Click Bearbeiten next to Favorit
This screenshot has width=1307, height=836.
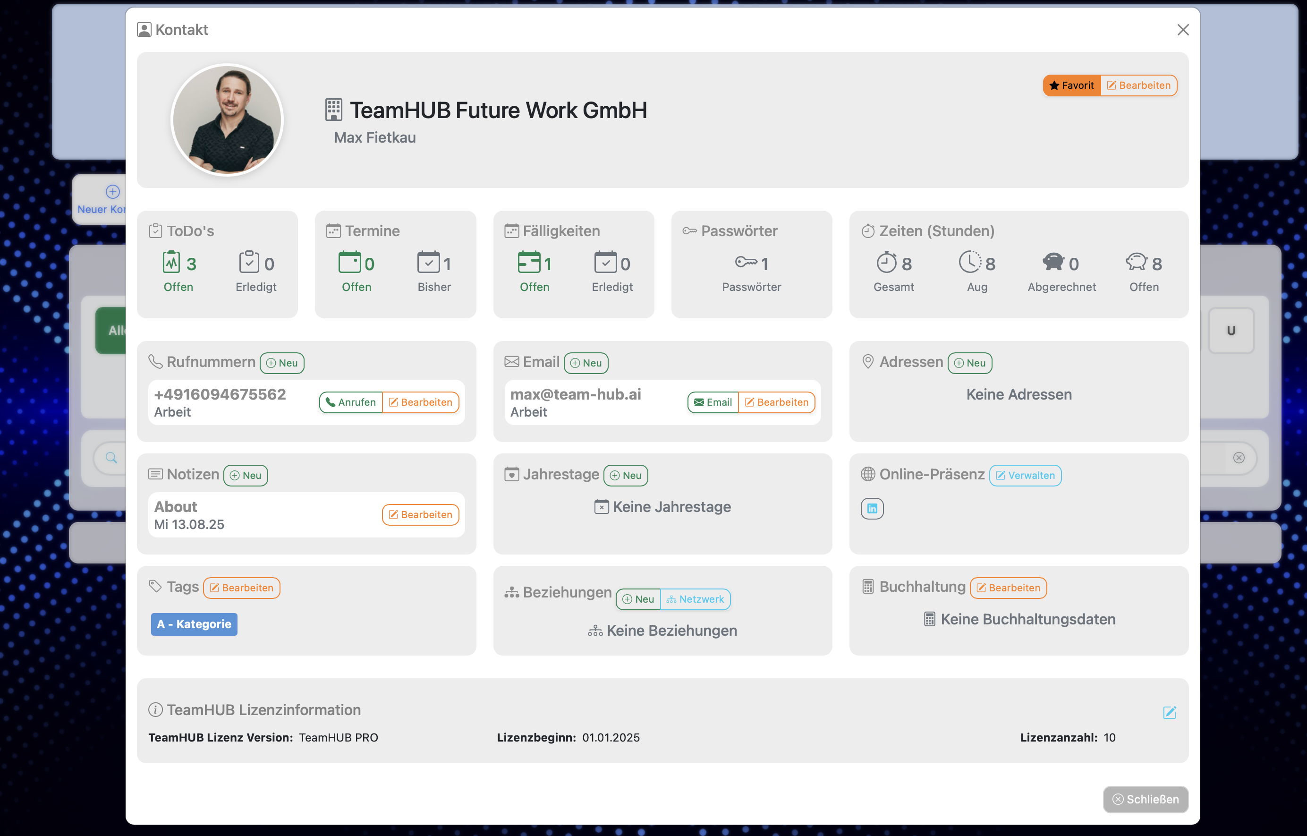pyautogui.click(x=1139, y=85)
